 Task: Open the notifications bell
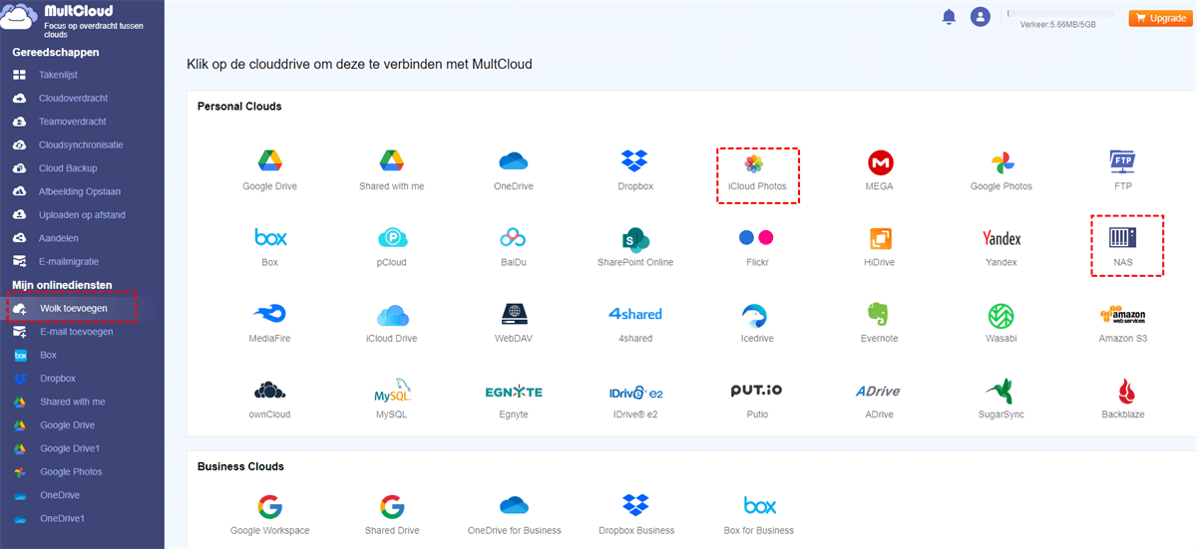click(947, 17)
